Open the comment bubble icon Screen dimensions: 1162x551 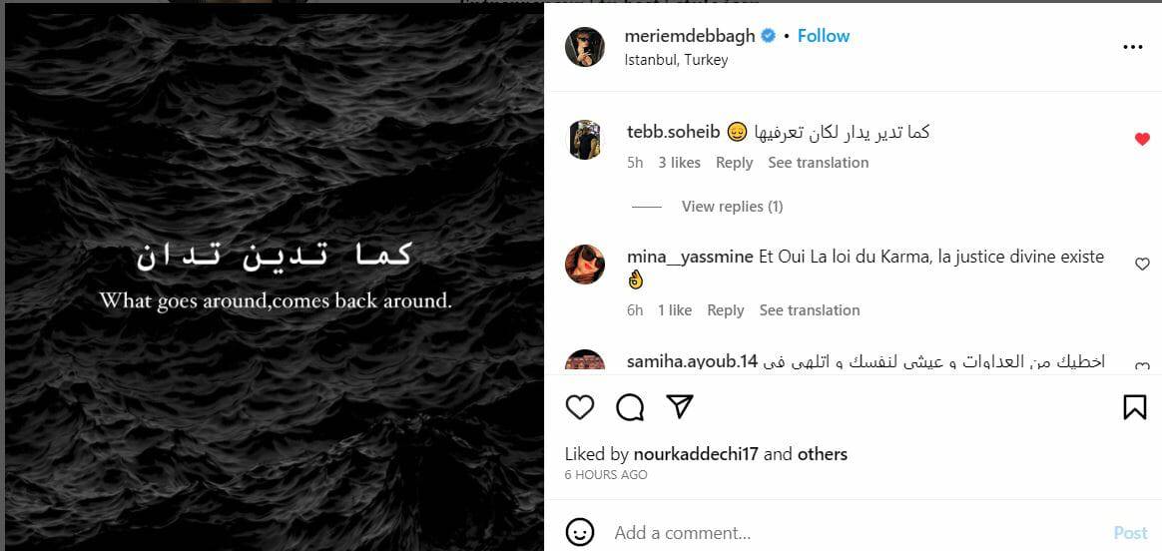[x=630, y=407]
